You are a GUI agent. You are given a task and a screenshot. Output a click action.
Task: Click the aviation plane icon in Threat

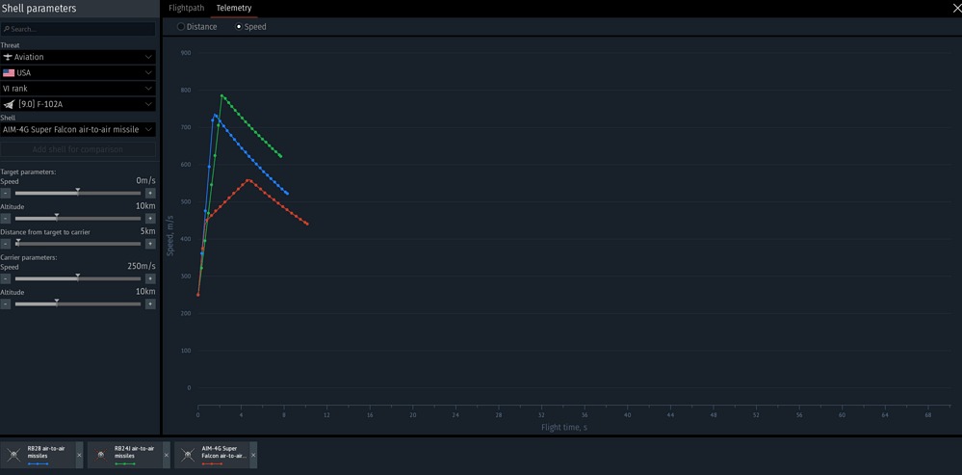tap(8, 57)
